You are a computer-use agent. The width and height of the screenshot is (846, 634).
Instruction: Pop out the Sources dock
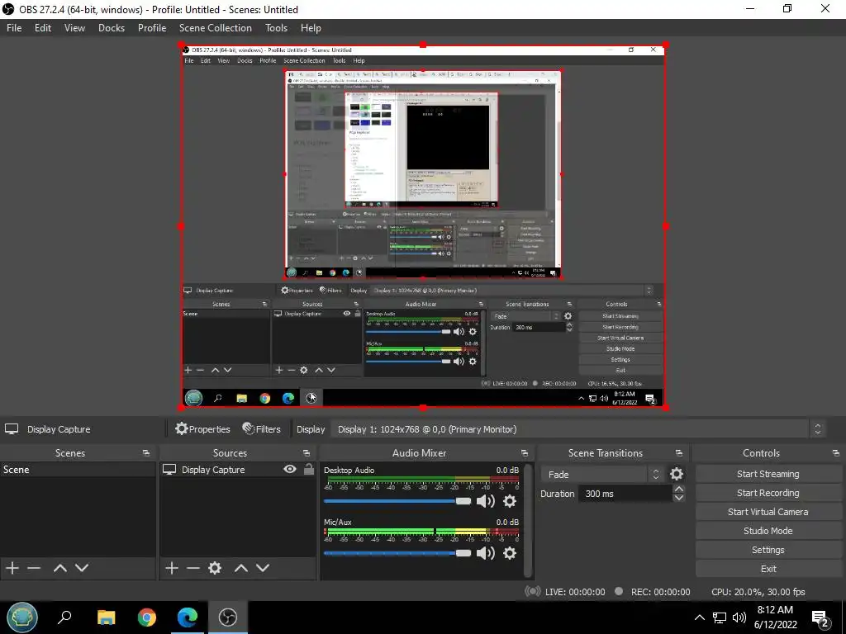307,453
